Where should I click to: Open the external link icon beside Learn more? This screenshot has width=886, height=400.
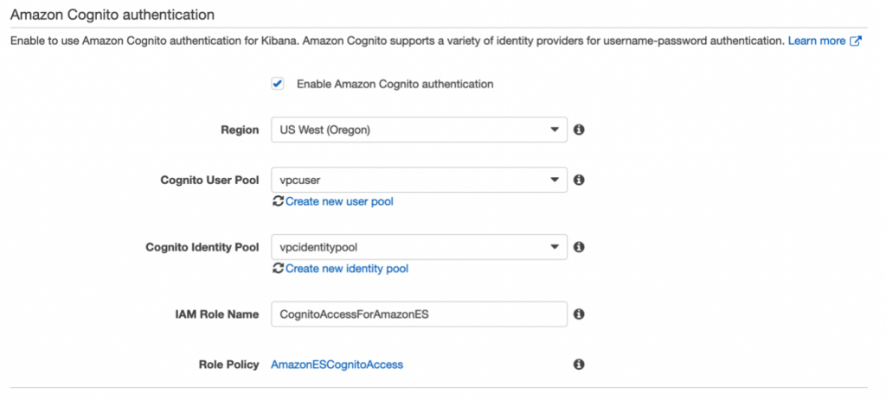(856, 41)
